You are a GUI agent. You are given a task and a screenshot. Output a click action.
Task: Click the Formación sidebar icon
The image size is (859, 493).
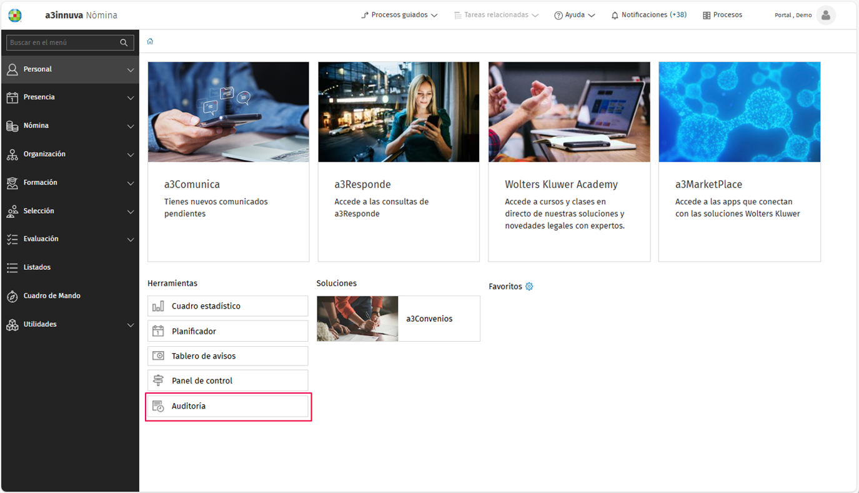point(12,183)
